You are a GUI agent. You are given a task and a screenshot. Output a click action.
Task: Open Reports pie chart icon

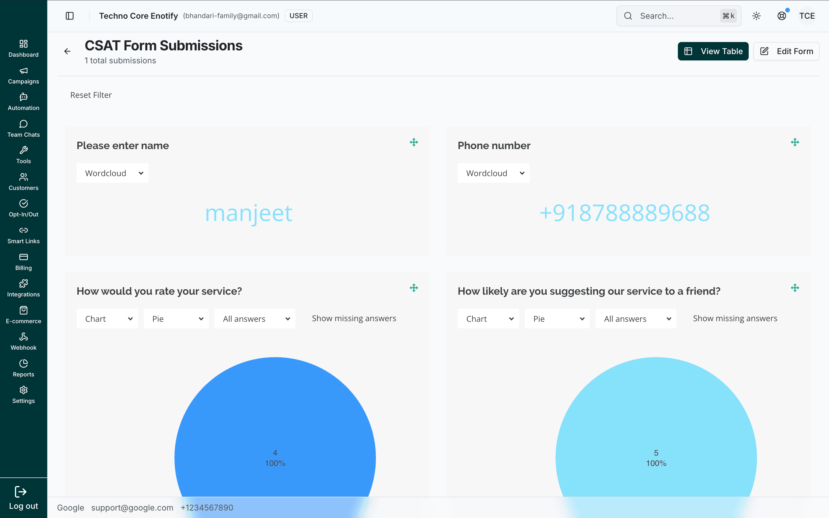coord(23,363)
